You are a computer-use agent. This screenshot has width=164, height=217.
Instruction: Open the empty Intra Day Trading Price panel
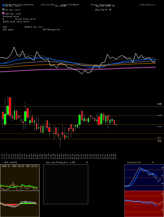pyautogui.click(x=66, y=184)
